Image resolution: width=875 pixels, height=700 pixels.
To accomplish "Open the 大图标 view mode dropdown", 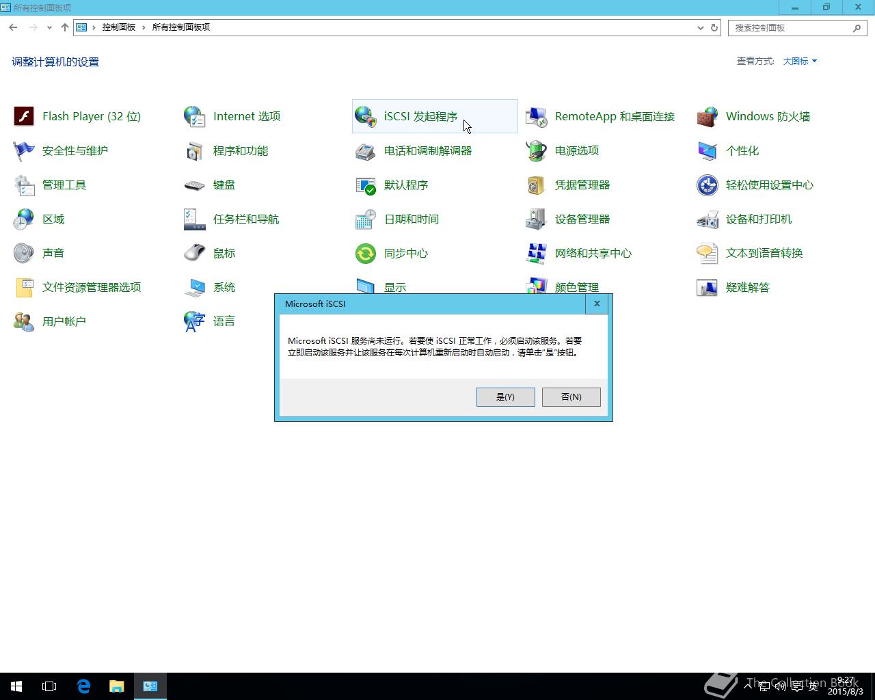I will [800, 61].
